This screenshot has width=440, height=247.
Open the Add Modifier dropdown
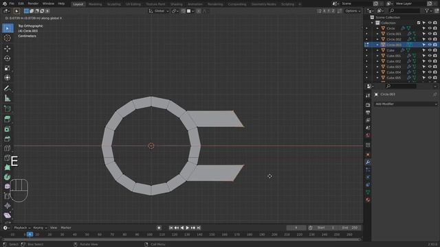coord(406,104)
